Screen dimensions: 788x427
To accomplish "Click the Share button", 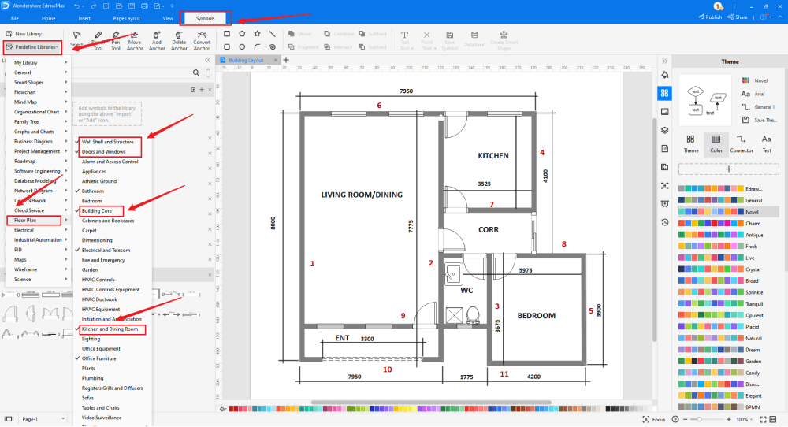I will (x=738, y=17).
